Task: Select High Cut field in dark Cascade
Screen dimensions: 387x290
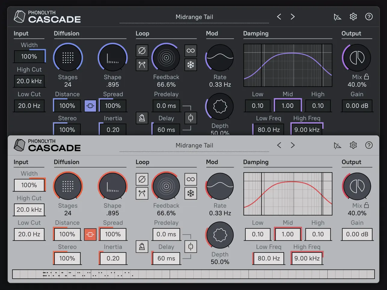Action: (x=29, y=81)
